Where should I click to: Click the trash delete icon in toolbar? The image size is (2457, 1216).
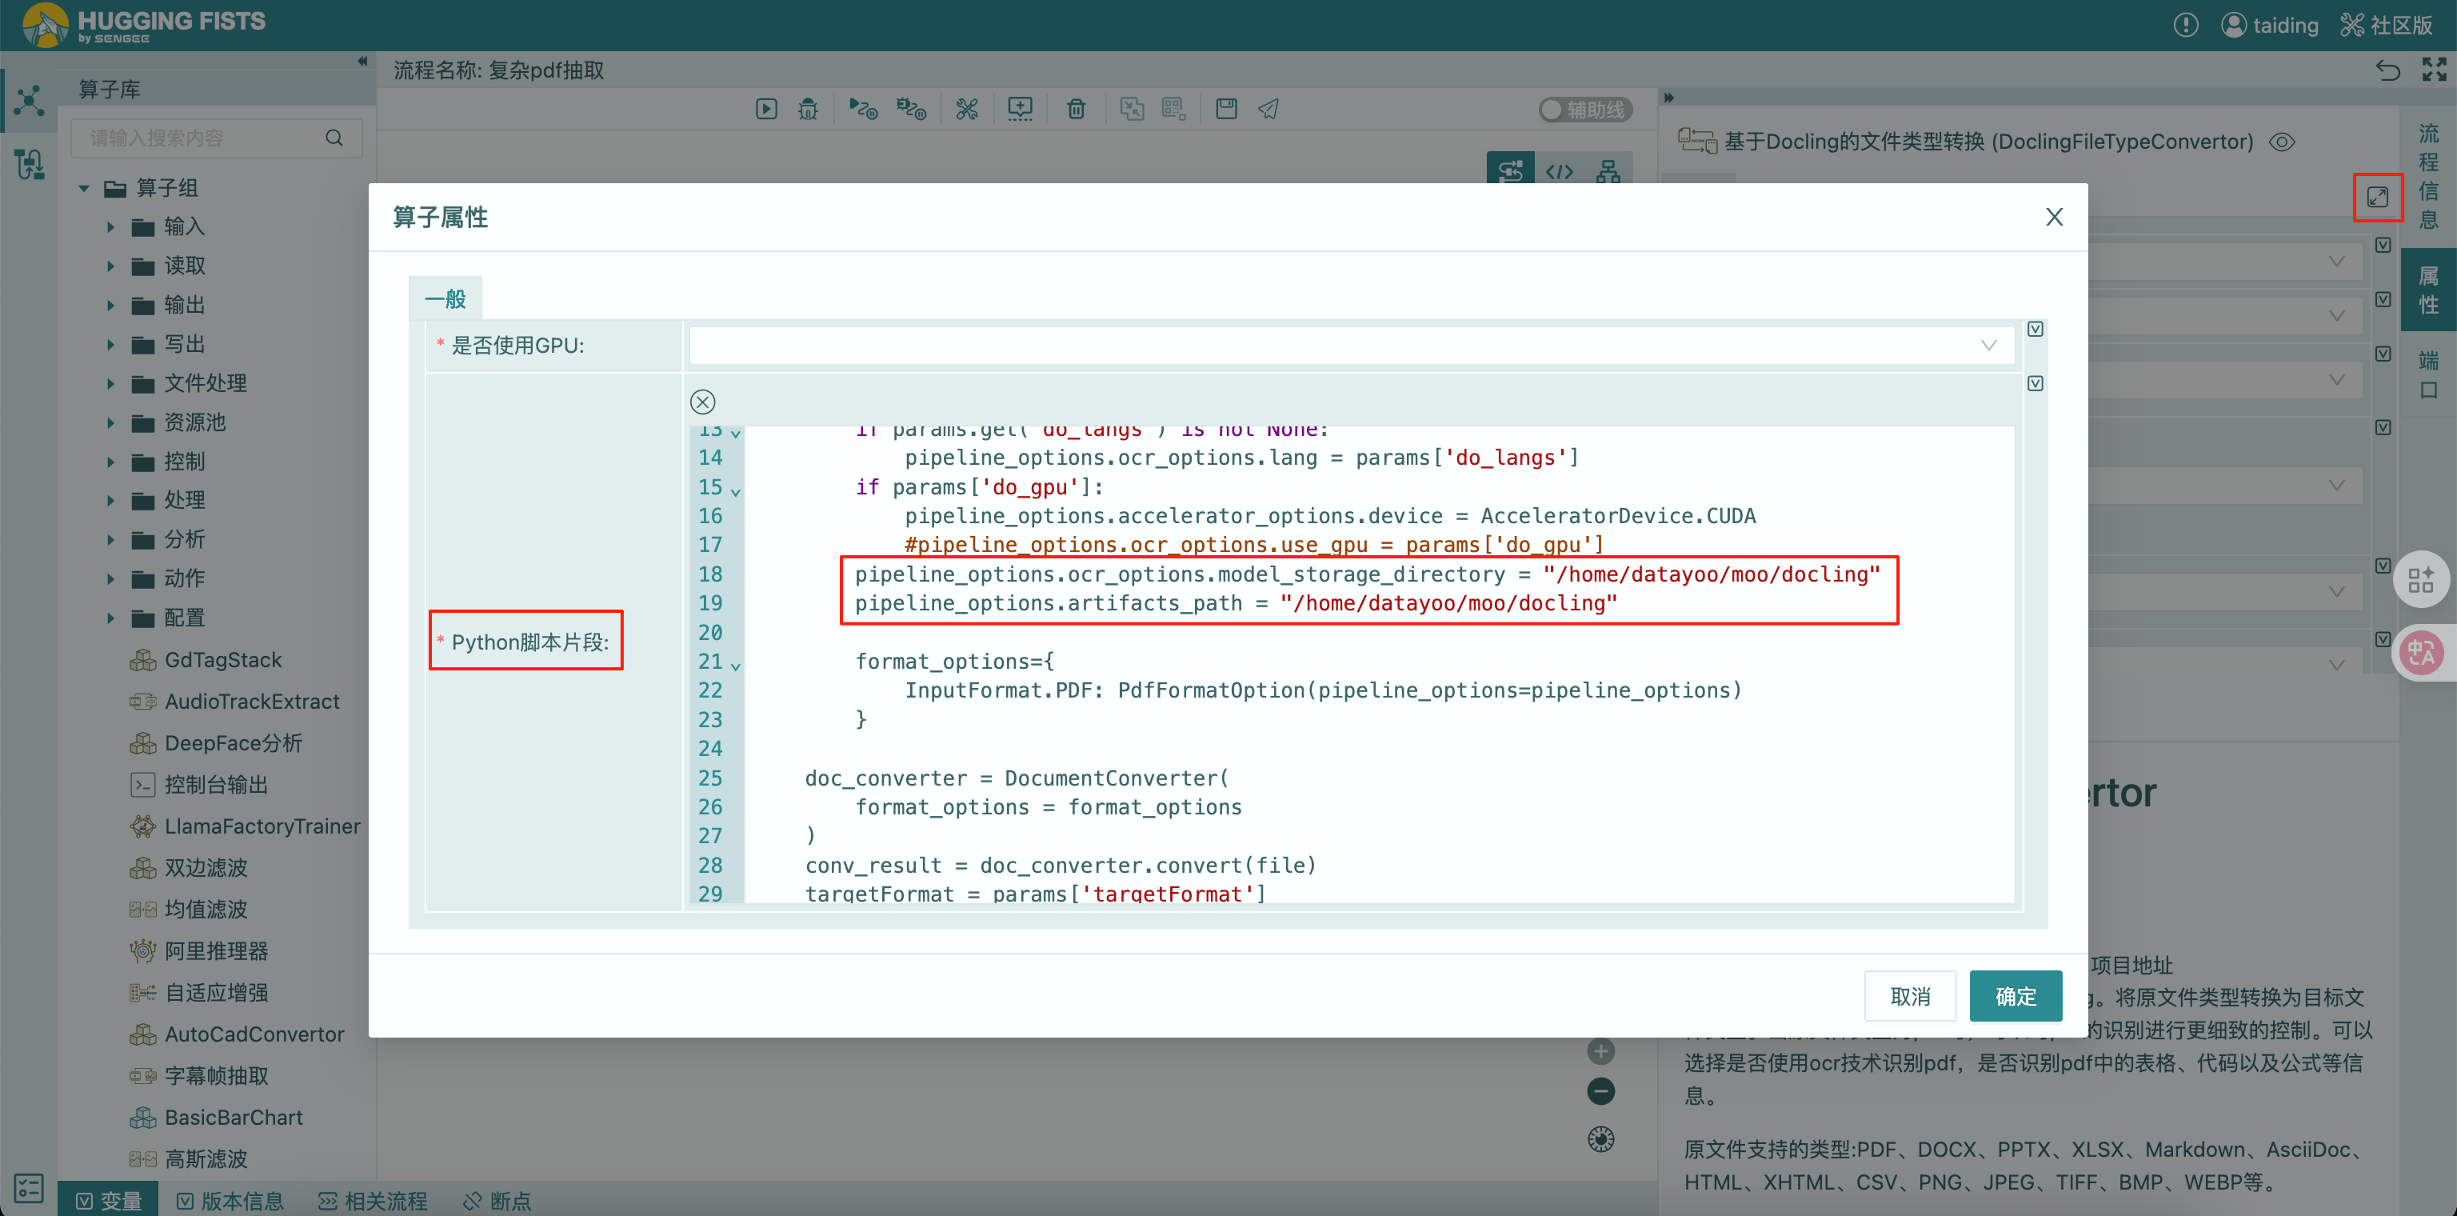pos(1076,109)
